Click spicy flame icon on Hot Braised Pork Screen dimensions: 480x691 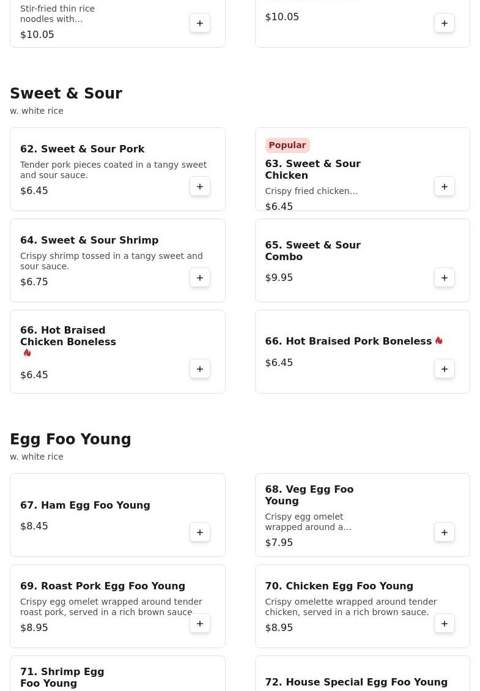point(438,341)
